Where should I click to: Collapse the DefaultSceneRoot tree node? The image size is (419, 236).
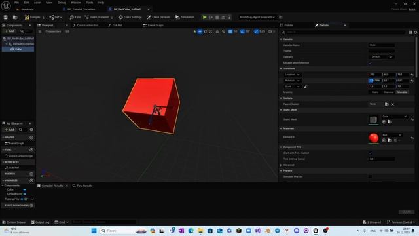(7, 44)
